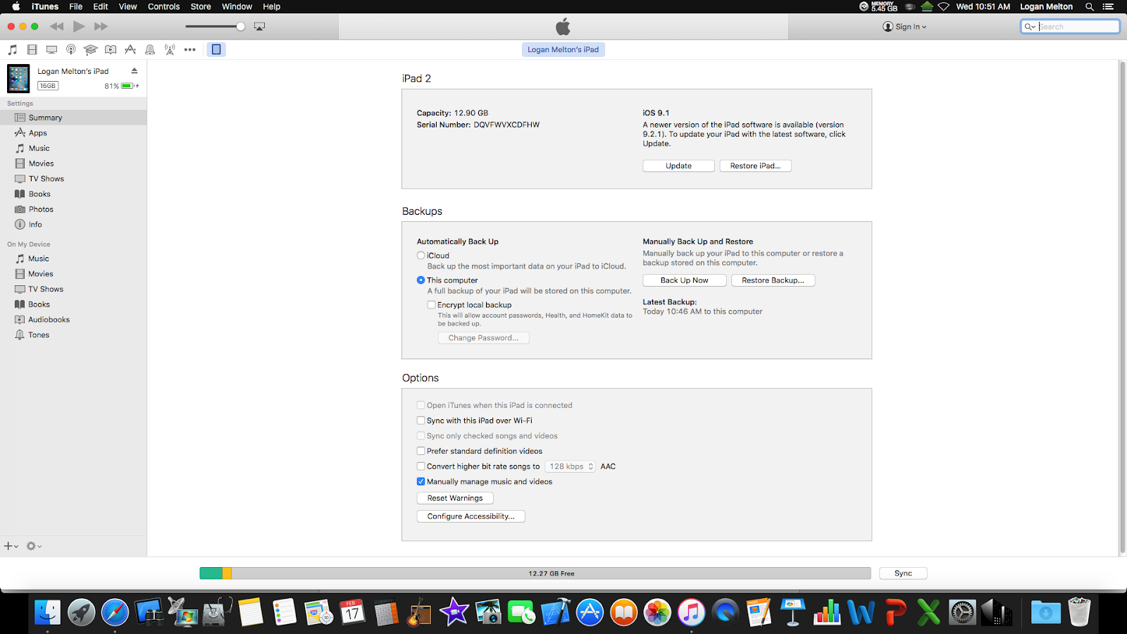Open the File menu
This screenshot has height=634, width=1127.
[x=76, y=6]
